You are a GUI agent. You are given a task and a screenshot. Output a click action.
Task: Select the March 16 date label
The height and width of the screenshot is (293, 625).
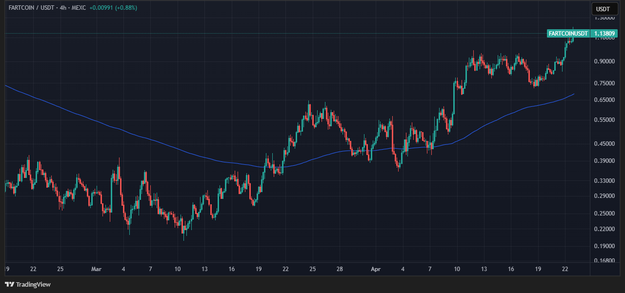coord(232,269)
